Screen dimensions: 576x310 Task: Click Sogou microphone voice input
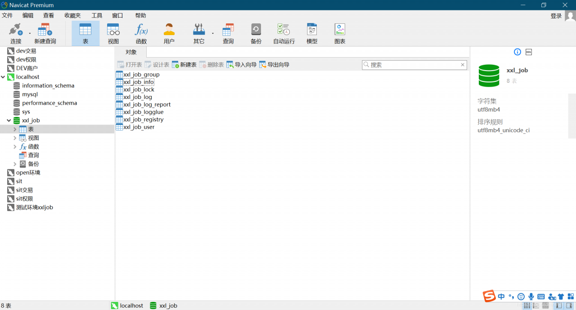point(531,297)
